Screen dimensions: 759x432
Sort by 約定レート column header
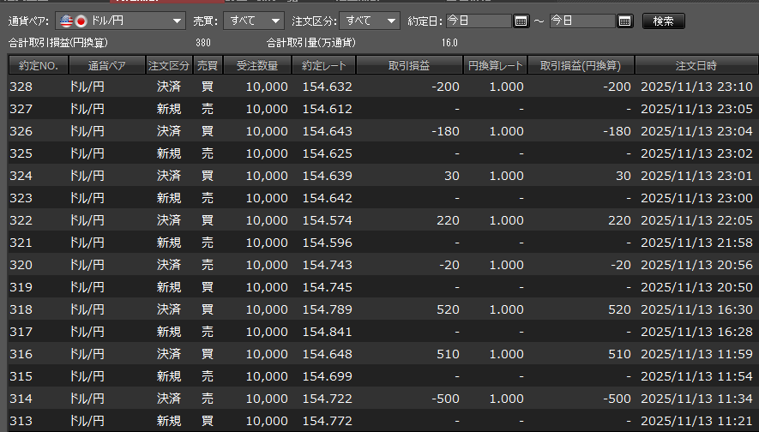pyautogui.click(x=324, y=65)
